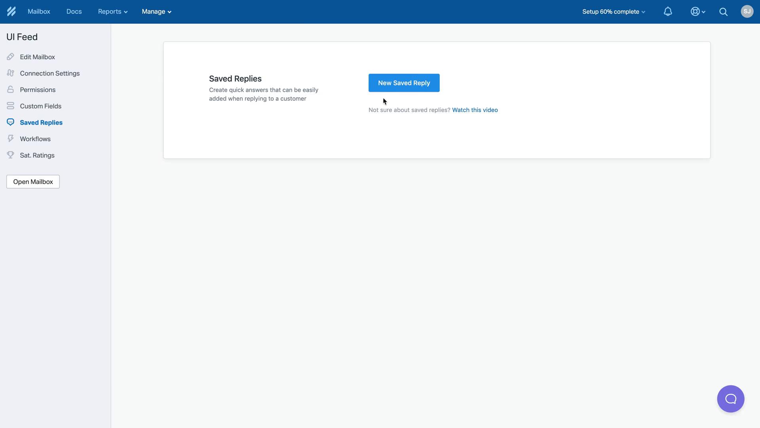Click the live chat support icon
This screenshot has height=428, width=760.
[731, 399]
